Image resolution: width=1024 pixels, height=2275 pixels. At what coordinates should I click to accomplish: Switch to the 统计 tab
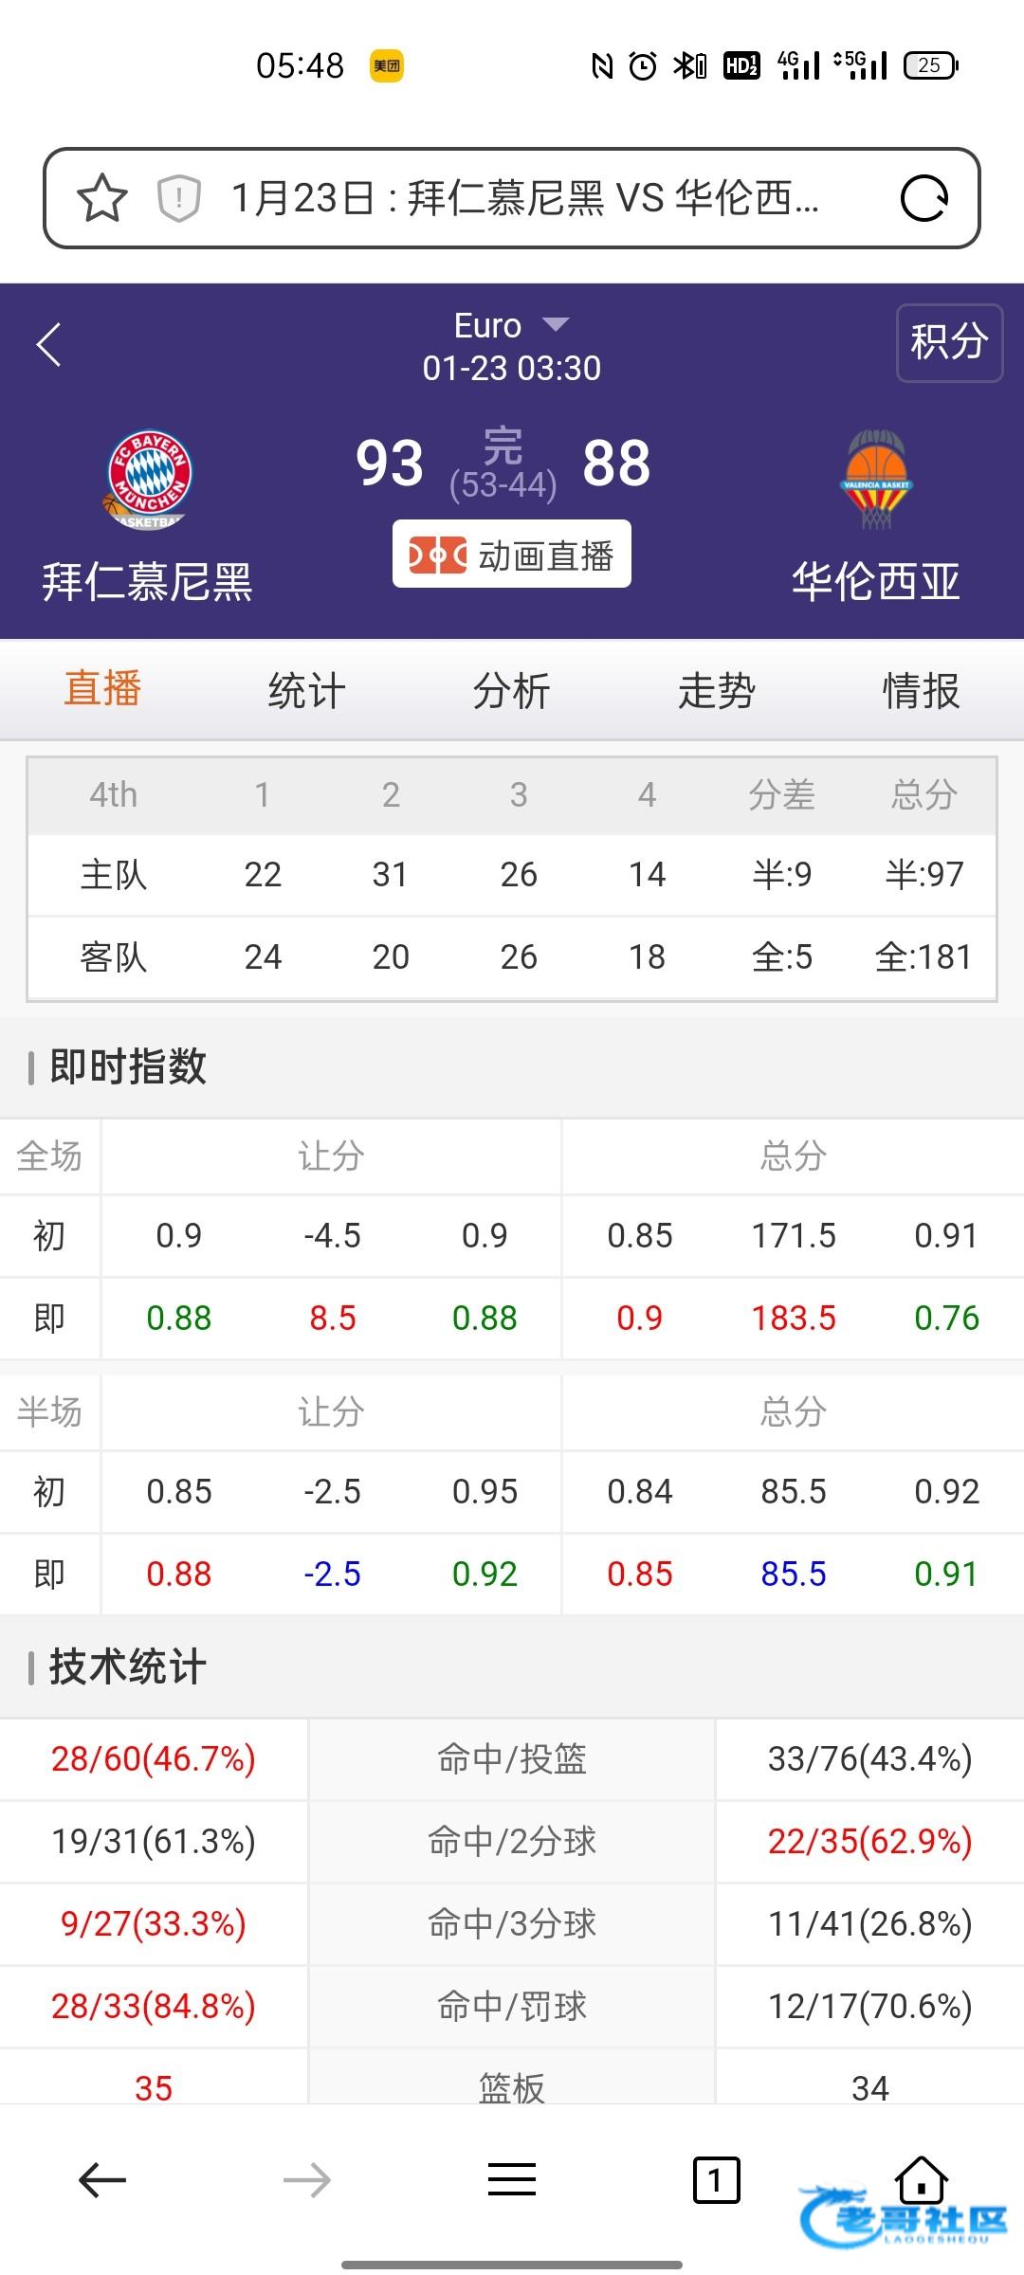(306, 690)
